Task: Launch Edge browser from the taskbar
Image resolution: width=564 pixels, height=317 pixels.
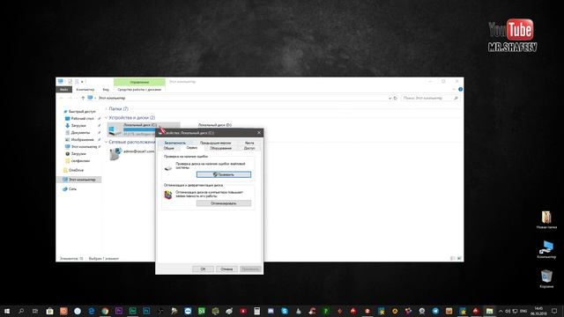Action: click(91, 311)
